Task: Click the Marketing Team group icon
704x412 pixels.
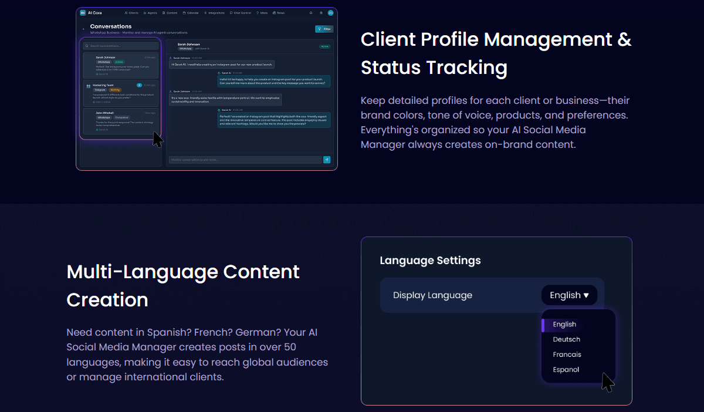Action: (x=88, y=86)
